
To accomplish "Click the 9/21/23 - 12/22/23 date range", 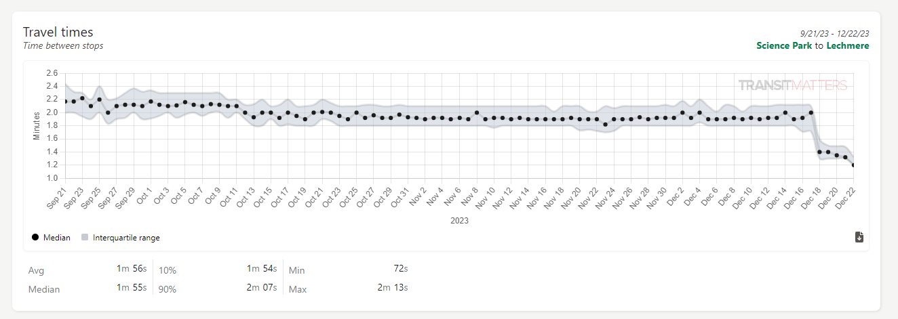I will click(834, 33).
